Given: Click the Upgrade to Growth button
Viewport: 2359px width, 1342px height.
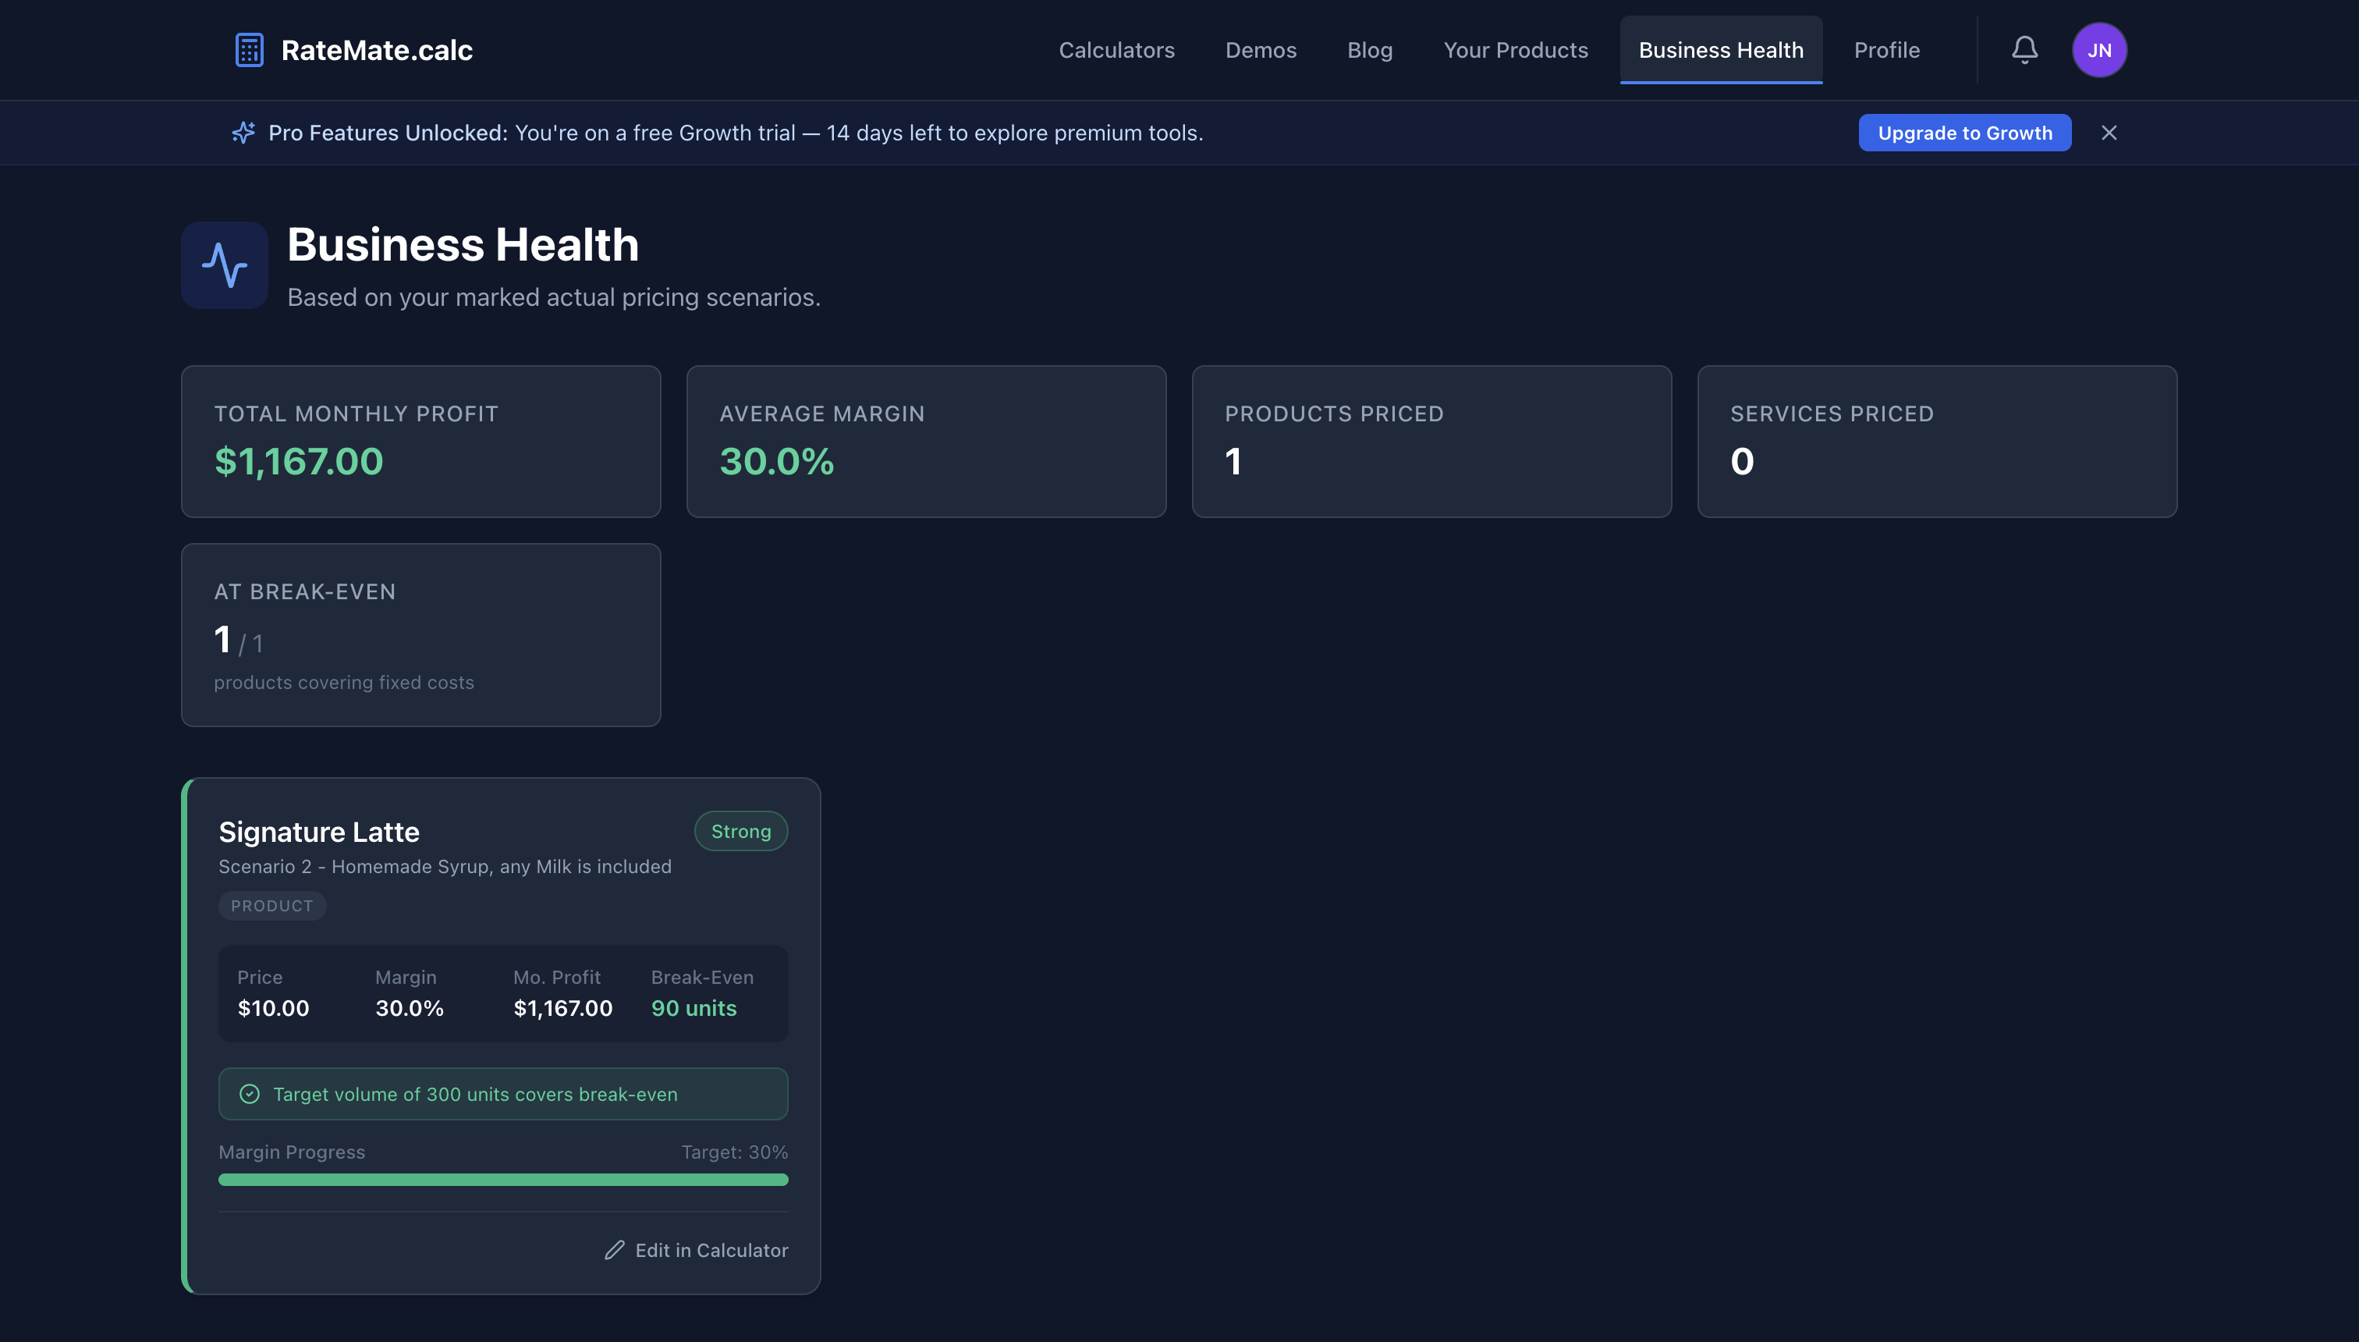Looking at the screenshot, I should tap(1964, 133).
